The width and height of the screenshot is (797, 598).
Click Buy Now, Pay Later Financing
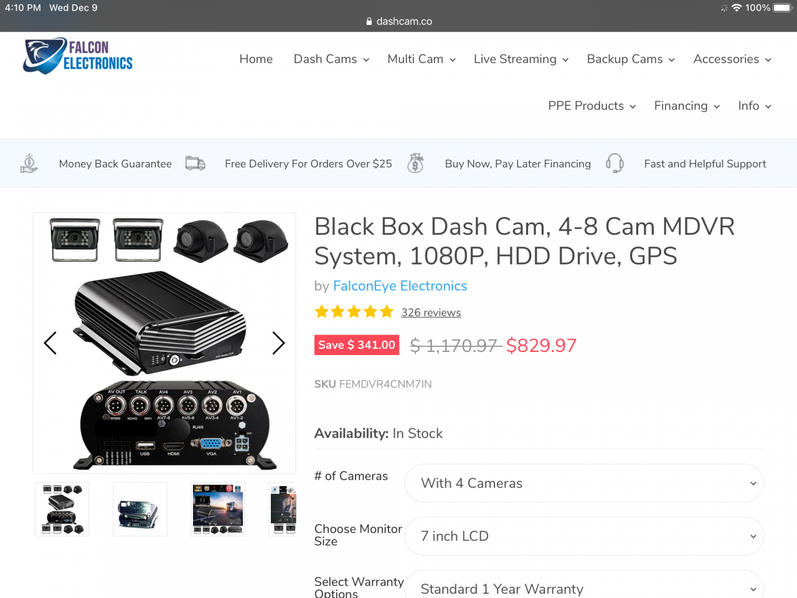pyautogui.click(x=518, y=164)
